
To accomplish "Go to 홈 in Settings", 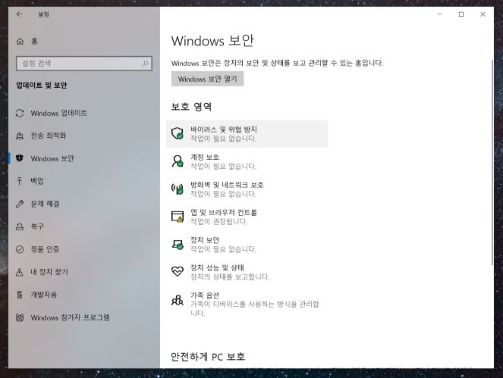I will click(x=34, y=41).
